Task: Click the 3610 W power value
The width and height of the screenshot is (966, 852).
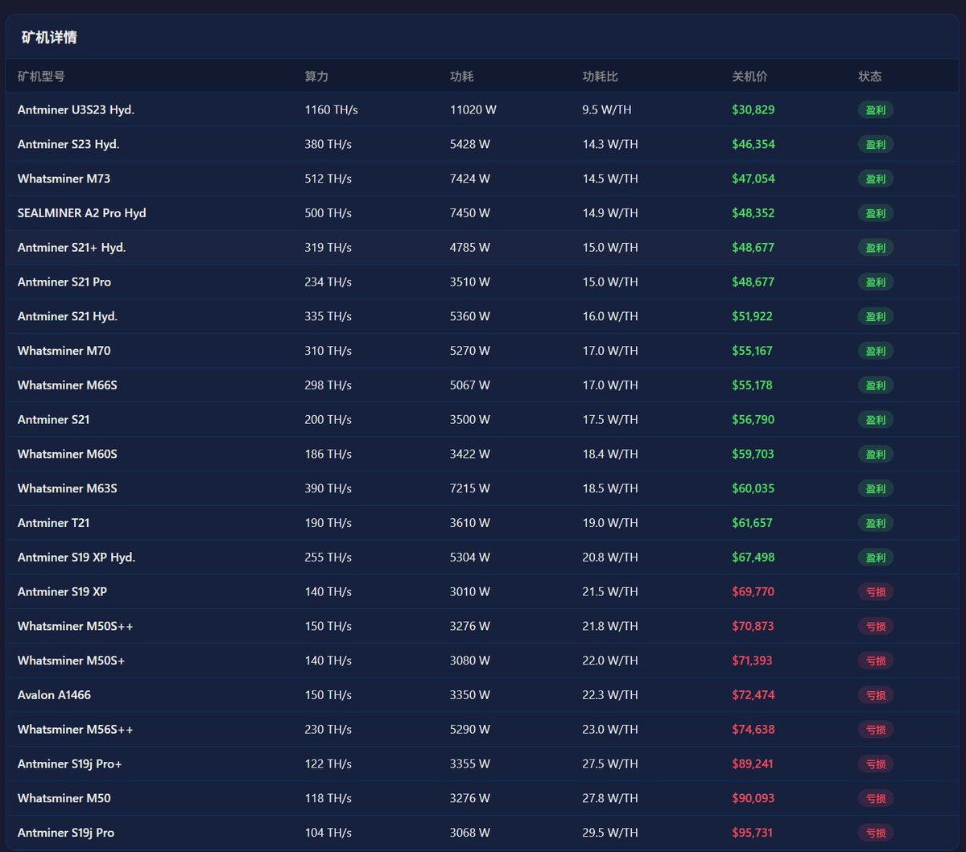Action: [470, 523]
